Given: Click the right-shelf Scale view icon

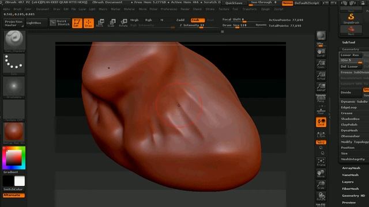Looking at the screenshot, I should coord(321,185).
